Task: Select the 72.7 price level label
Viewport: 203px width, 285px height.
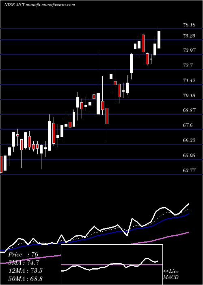Action: point(188,66)
